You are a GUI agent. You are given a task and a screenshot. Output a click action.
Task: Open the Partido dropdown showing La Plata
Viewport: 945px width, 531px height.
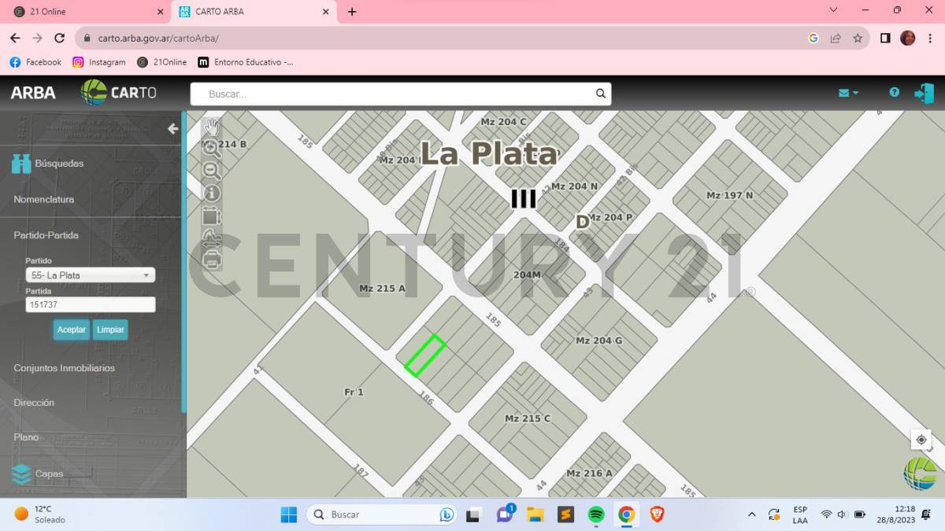[x=90, y=275]
